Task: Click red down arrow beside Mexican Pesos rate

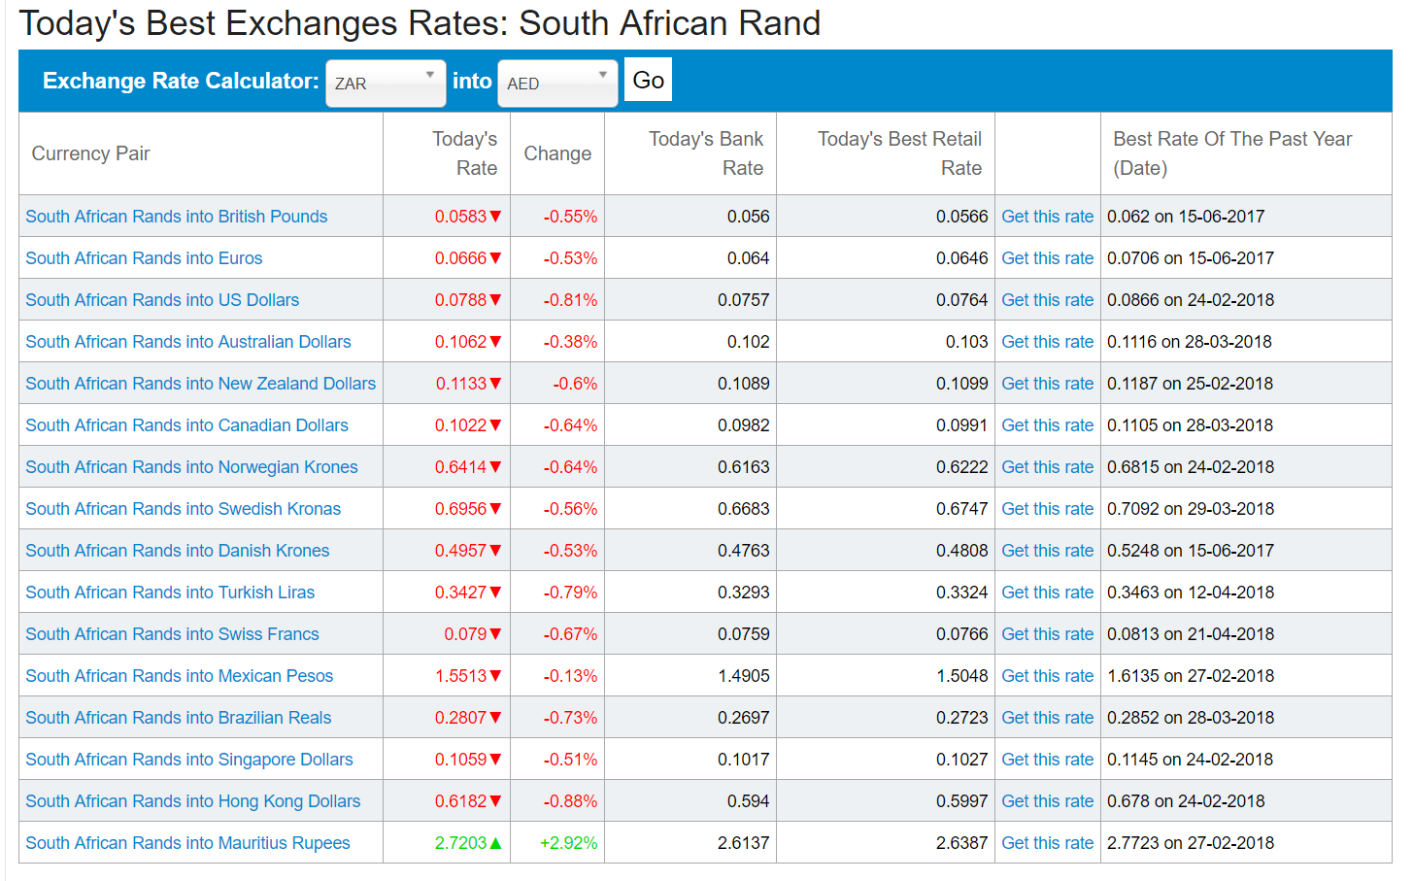Action: coord(495,676)
